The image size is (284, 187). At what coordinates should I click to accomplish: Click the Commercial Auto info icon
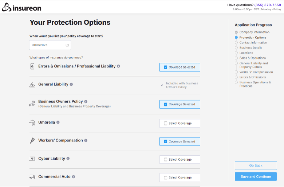pyautogui.click(x=74, y=177)
